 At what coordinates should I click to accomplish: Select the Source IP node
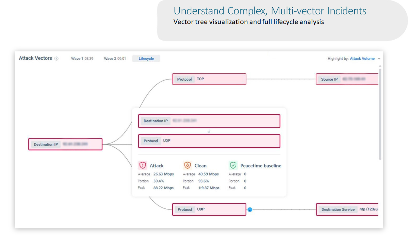click(347, 79)
